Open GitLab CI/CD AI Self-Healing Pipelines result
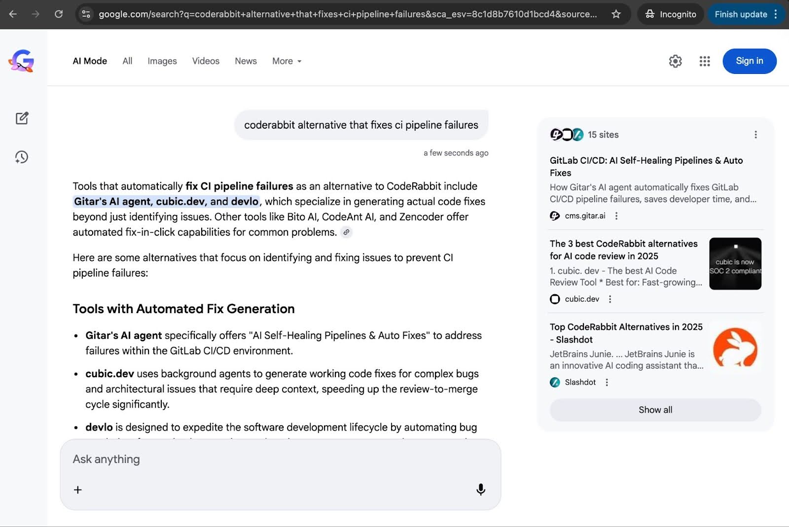This screenshot has height=527, width=789. point(646,167)
